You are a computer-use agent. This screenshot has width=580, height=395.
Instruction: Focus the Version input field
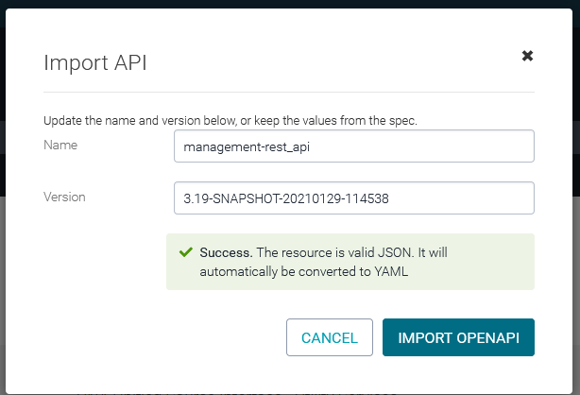point(354,198)
